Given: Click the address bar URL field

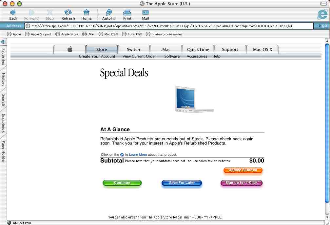Looking at the screenshot, I should point(169,26).
